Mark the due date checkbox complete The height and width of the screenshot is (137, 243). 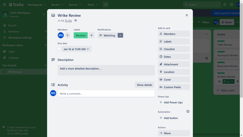click(59, 49)
